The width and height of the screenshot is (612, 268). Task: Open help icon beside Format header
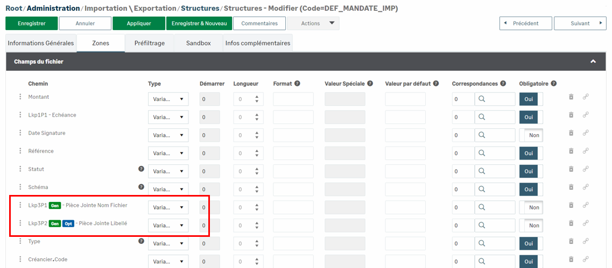click(x=297, y=84)
